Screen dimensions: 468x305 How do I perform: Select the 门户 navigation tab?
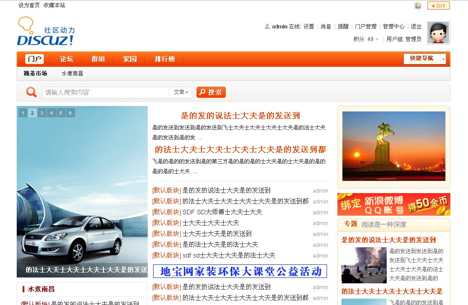click(x=35, y=59)
